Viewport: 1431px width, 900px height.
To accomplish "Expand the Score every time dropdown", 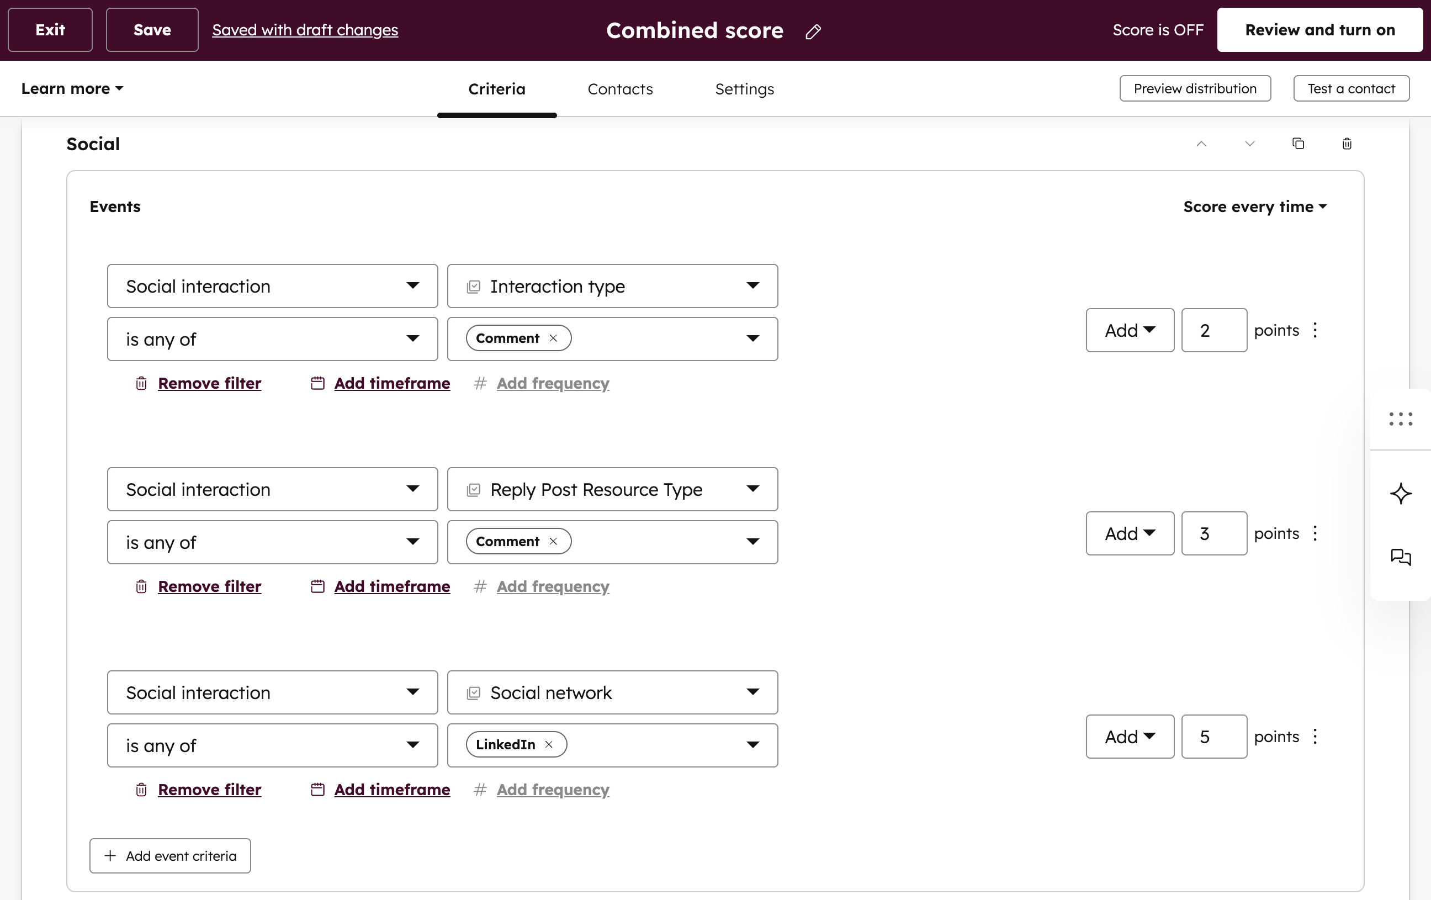I will coord(1254,207).
